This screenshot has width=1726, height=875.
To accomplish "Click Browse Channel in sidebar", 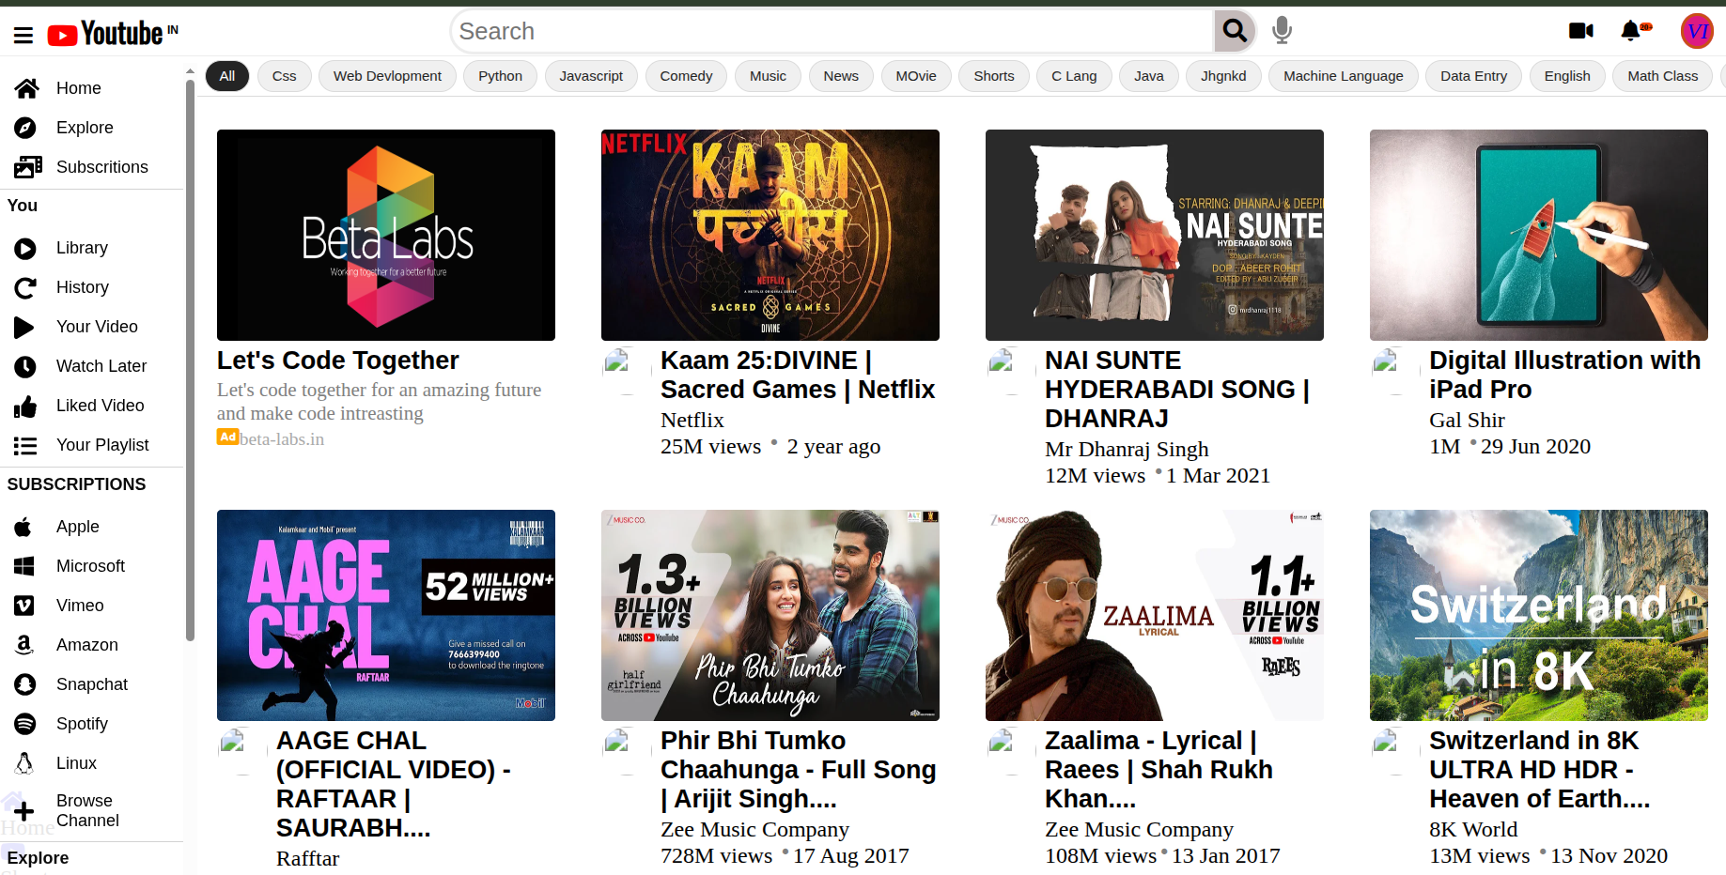I will click(x=87, y=810).
